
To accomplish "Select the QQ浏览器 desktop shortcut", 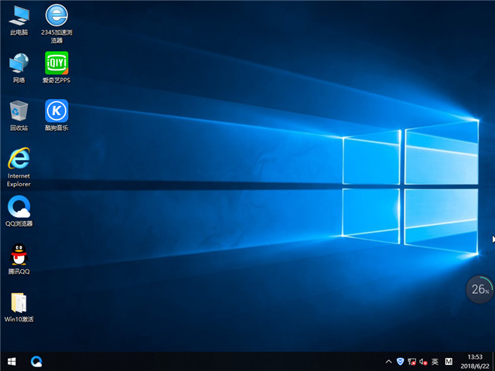I will [19, 211].
